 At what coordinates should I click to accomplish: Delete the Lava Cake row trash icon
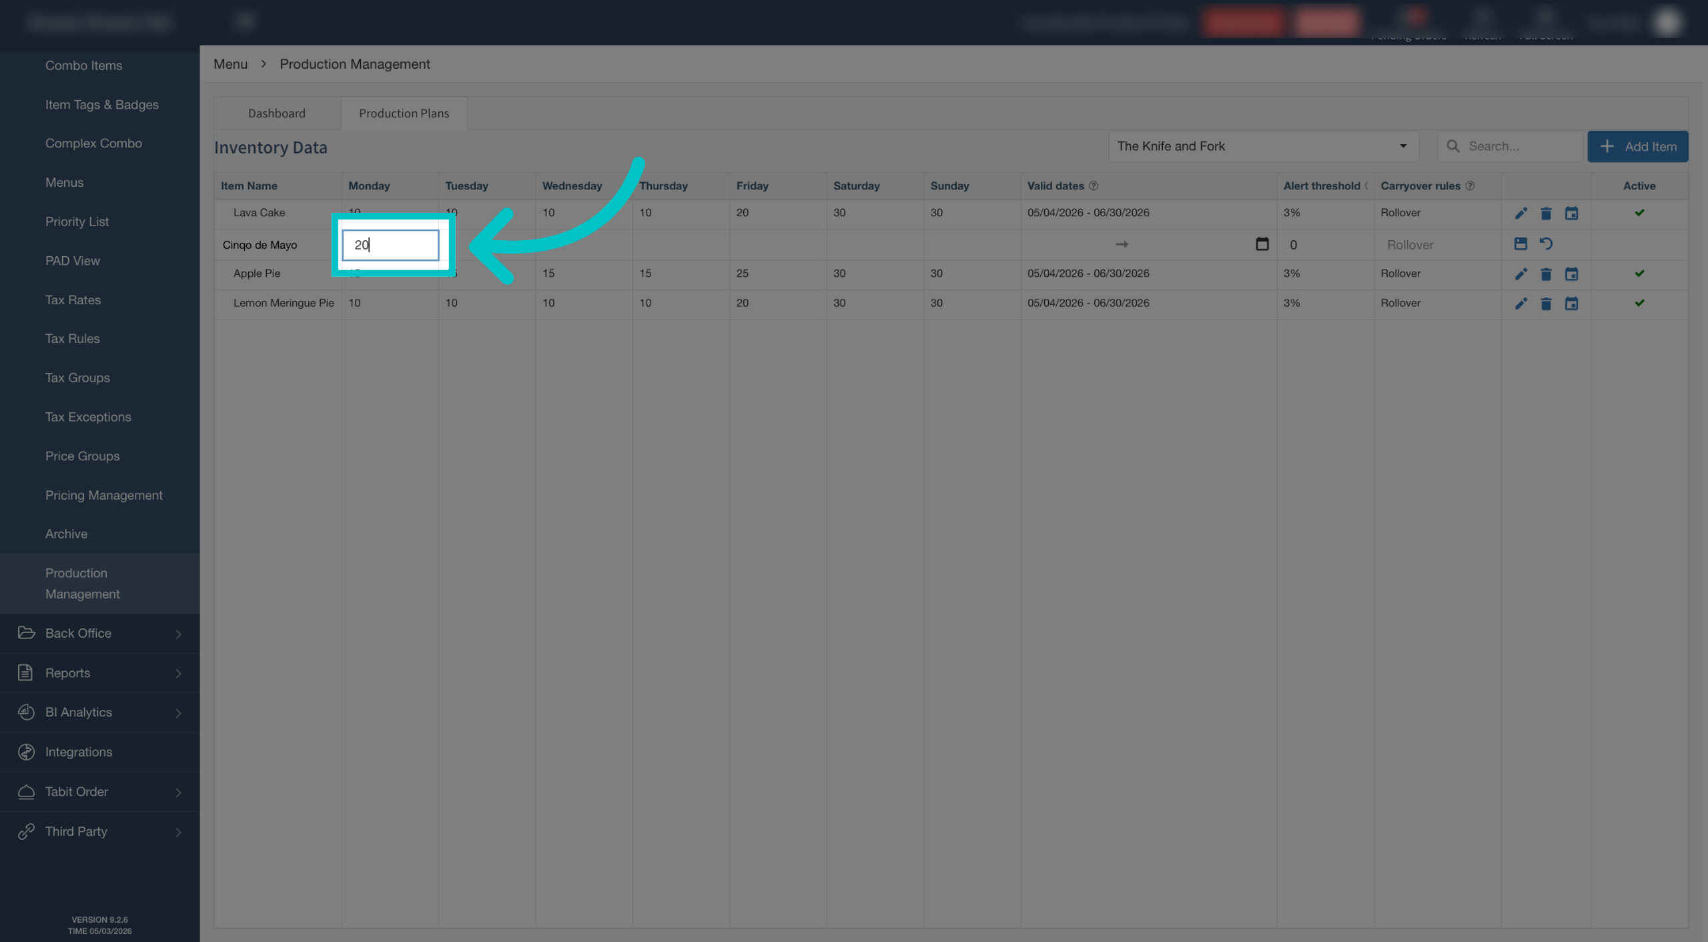(x=1546, y=213)
